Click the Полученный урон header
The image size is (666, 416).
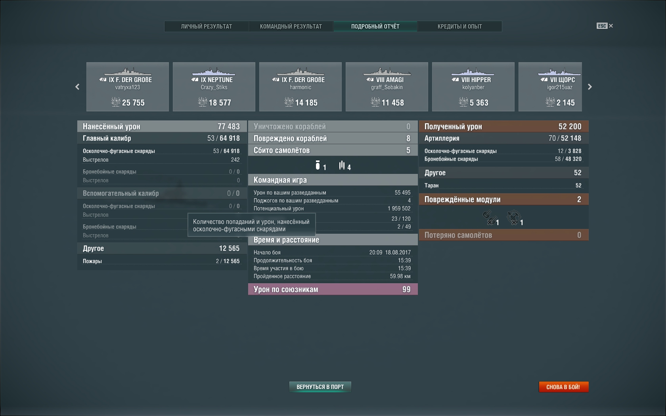(504, 126)
